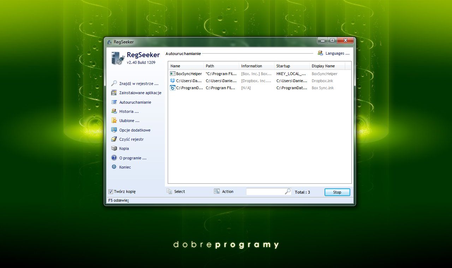Click the Action icon at the bottom
This screenshot has height=268, width=452.
click(217, 191)
